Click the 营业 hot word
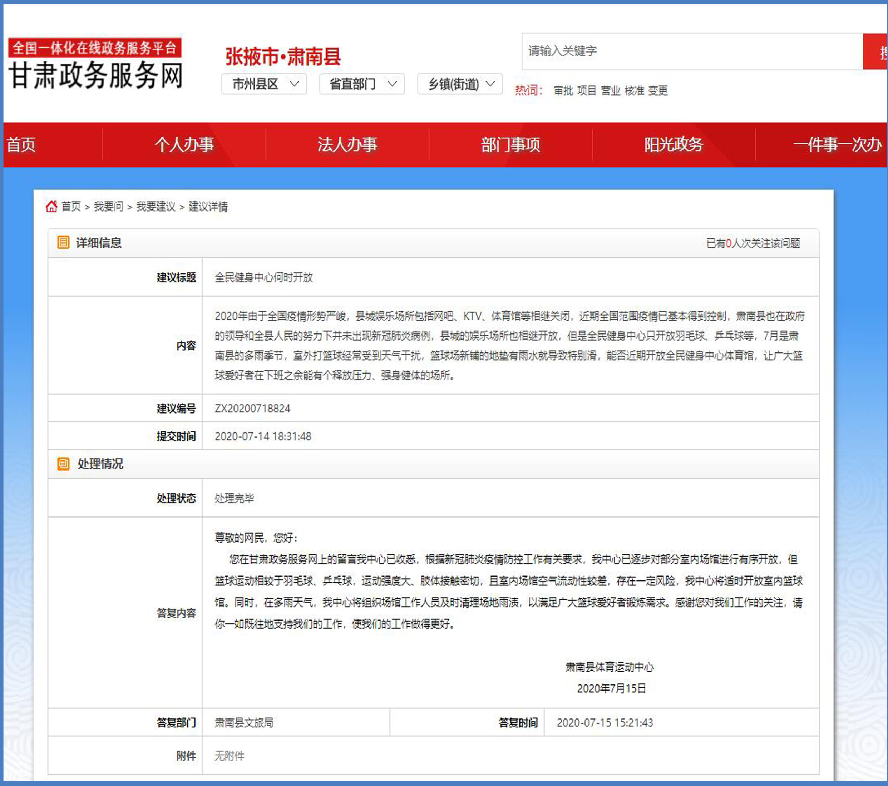The height and width of the screenshot is (786, 888). click(610, 90)
